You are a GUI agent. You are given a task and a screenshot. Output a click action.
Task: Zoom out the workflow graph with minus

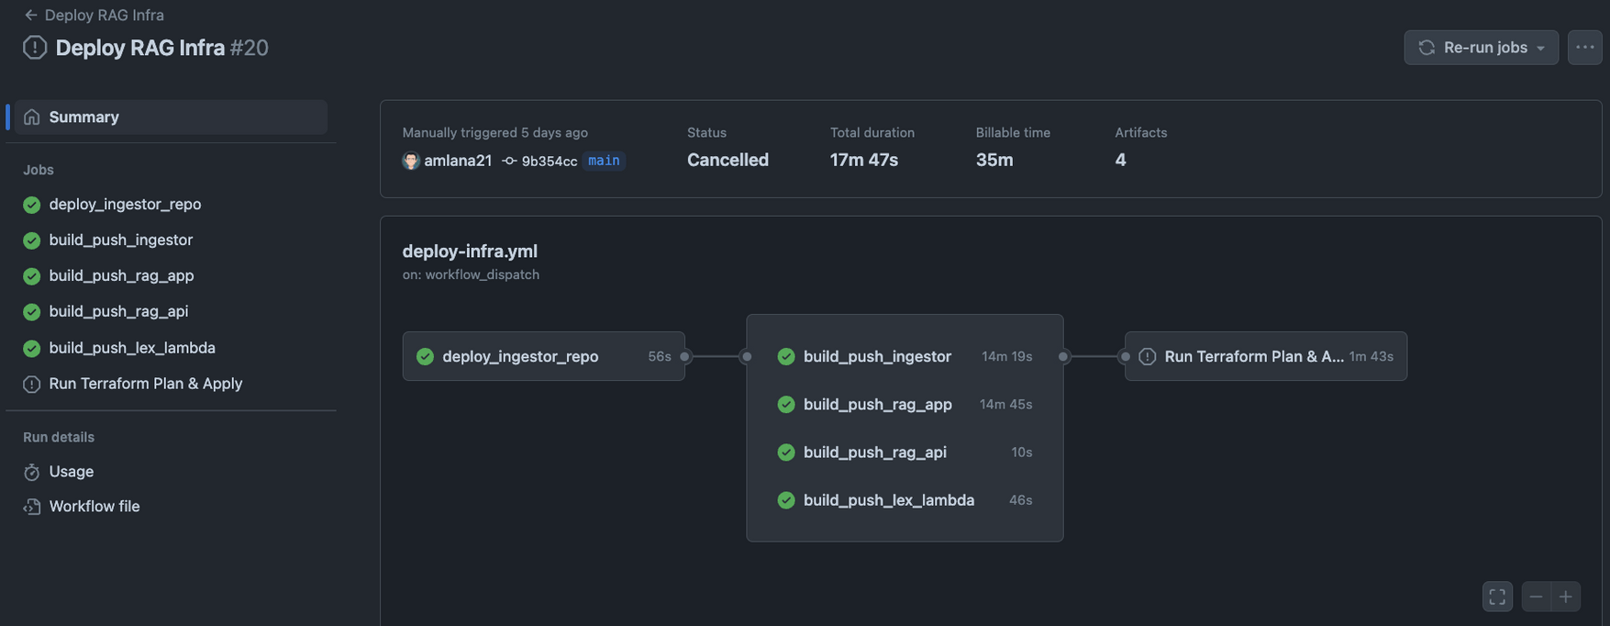pos(1536,597)
